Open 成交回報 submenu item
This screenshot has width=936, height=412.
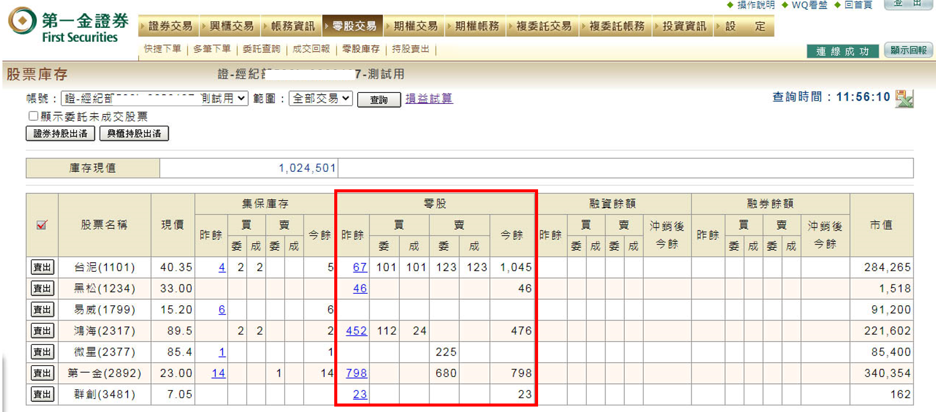pos(311,49)
